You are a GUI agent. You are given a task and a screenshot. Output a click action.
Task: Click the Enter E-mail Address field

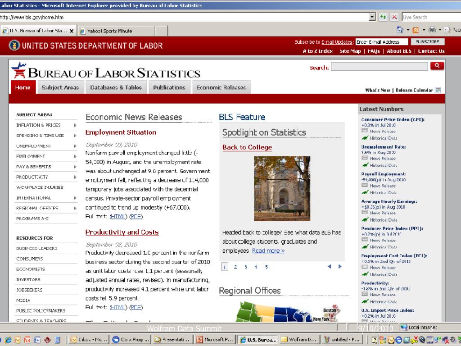click(382, 42)
